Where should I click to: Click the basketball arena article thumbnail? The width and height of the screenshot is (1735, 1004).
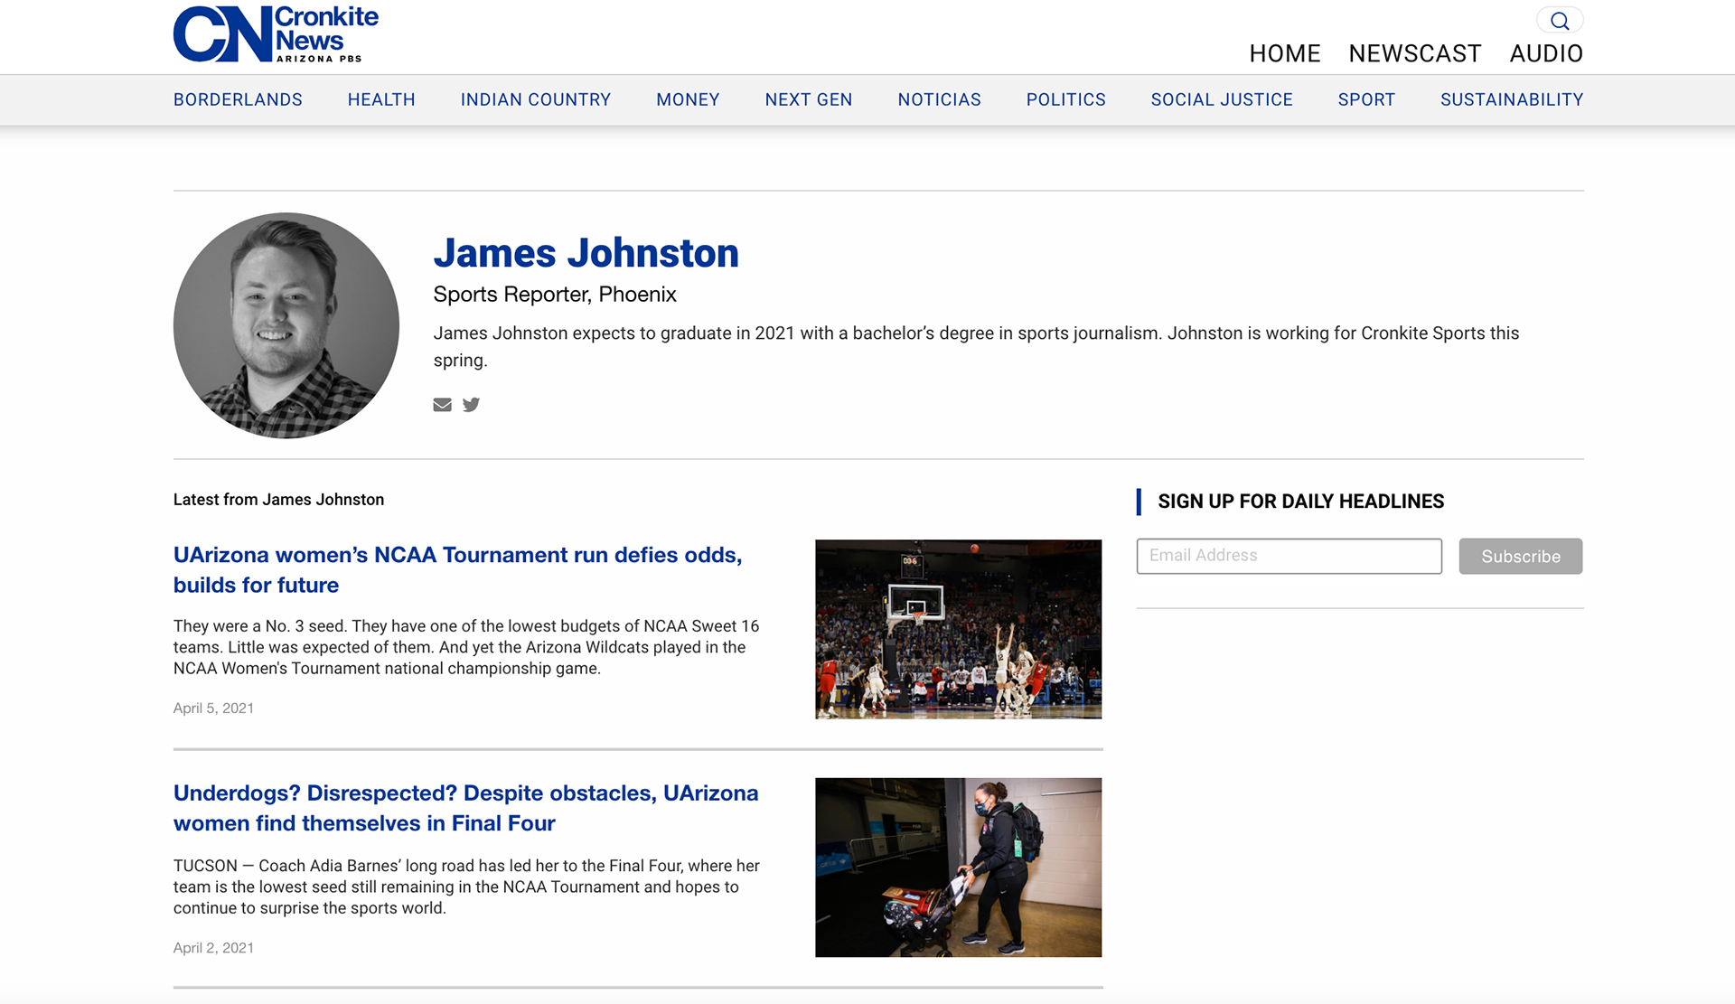click(x=958, y=629)
